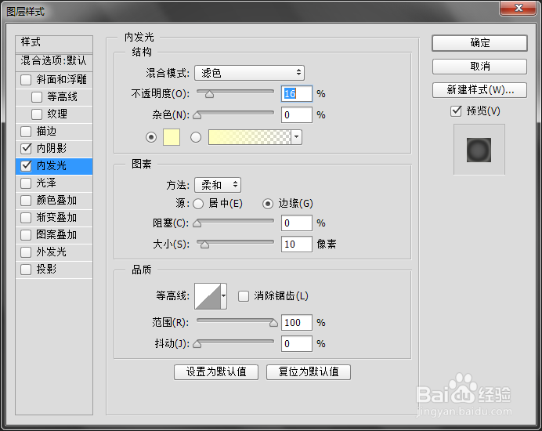Uncheck the 内阴影 checkbox
542x431 pixels.
pyautogui.click(x=26, y=149)
